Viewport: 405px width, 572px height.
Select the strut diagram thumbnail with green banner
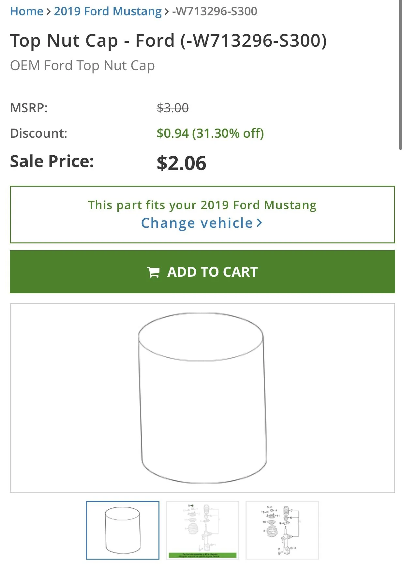pos(202,530)
